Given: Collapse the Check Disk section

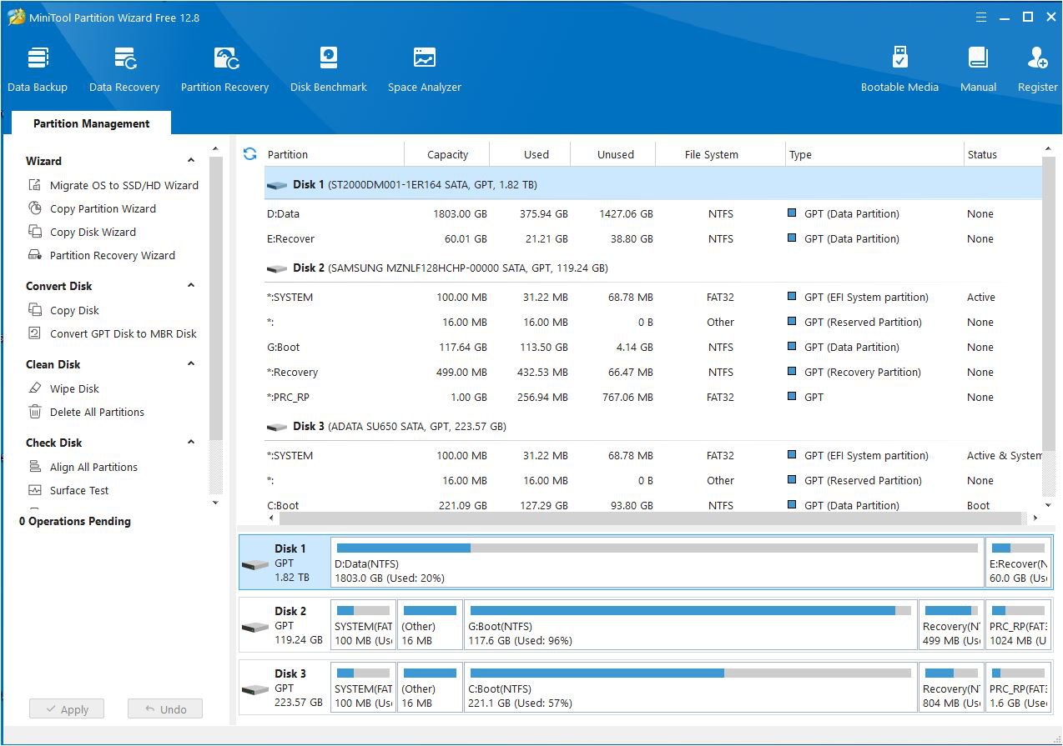Looking at the screenshot, I should pyautogui.click(x=191, y=443).
